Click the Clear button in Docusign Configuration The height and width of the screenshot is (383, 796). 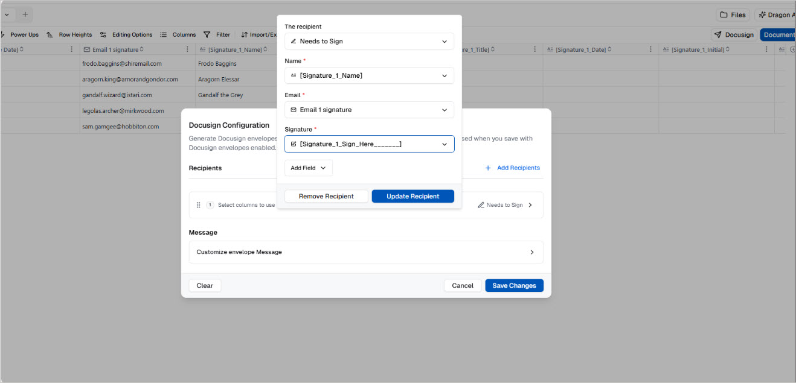point(205,285)
